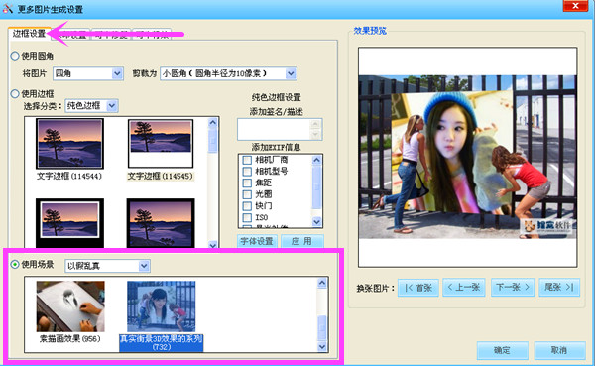This screenshot has height=366, width=595.
Task: Click the 效果预览 group label
Action: [x=370, y=31]
